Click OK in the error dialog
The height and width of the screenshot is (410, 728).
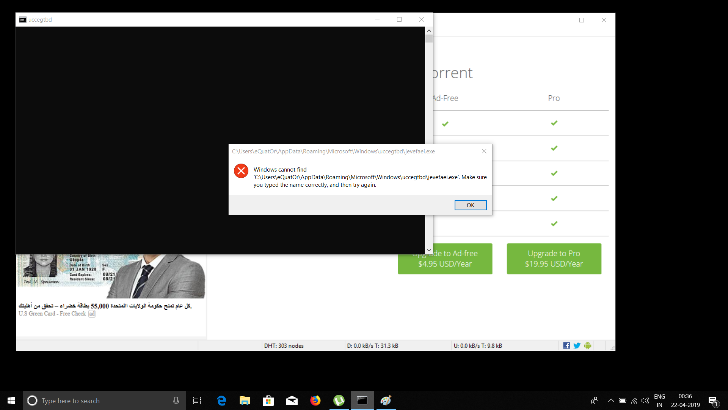470,205
